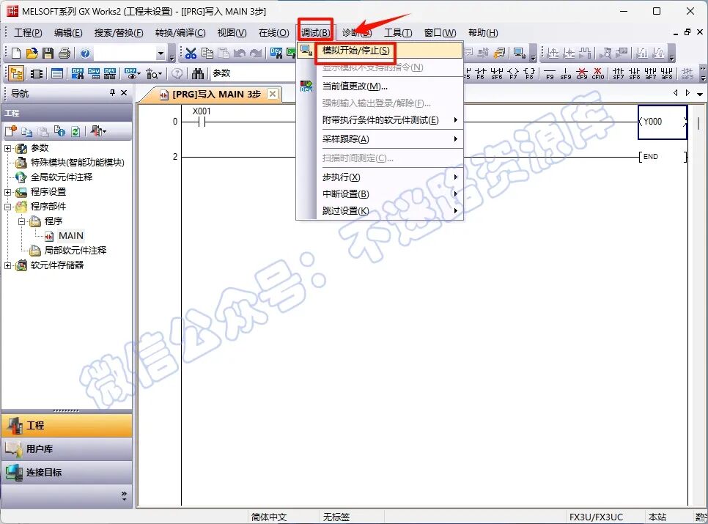Insert falling pulse contact with sF8 icon
Screen dimensions: 708x524
[x=635, y=73]
